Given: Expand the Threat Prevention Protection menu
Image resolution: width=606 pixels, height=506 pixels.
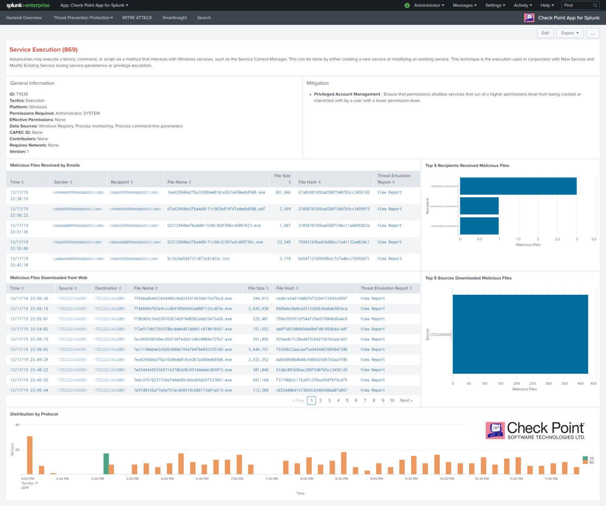Looking at the screenshot, I should 83,17.
